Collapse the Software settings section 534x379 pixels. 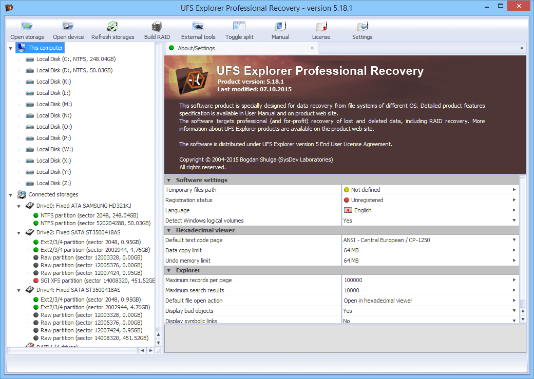(x=169, y=181)
